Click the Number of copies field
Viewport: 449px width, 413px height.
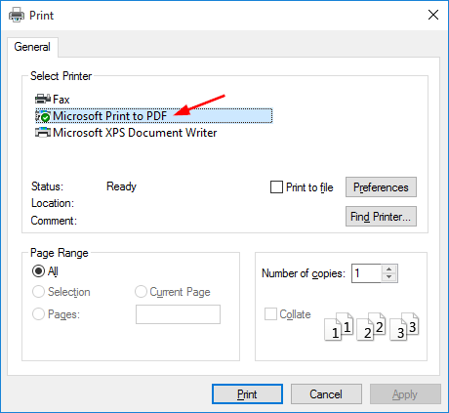coord(366,273)
